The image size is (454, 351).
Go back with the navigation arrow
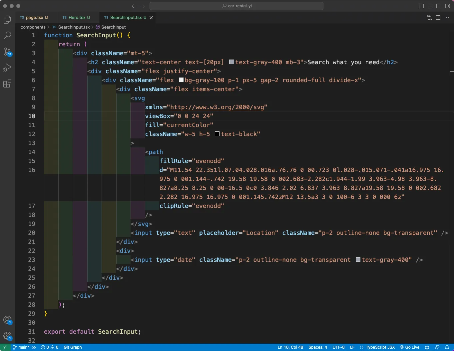134,6
